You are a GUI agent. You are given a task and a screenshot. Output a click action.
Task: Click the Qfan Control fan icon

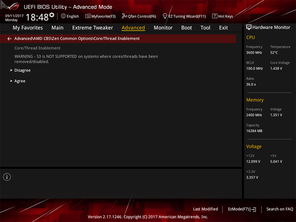pos(124,16)
